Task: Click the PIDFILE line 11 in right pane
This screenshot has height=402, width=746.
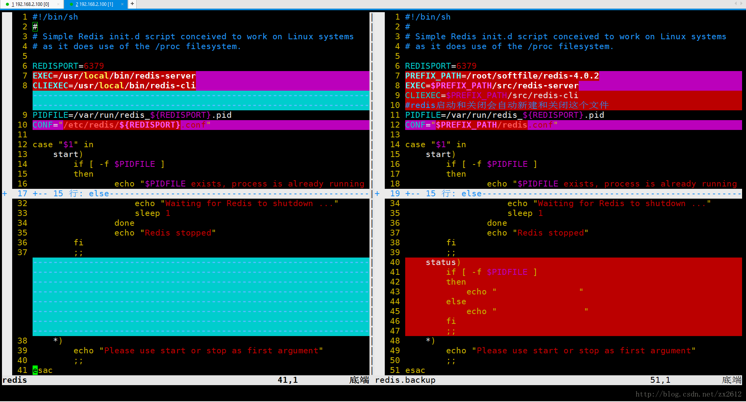Action: coord(505,115)
